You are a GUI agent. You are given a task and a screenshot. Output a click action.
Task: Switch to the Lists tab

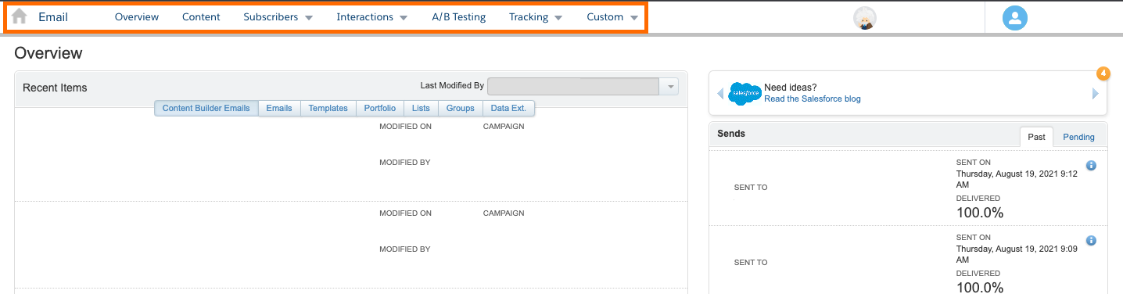tap(421, 108)
